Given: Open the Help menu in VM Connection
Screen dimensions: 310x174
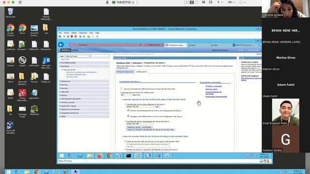Looking at the screenshot, I should tap(97, 33).
